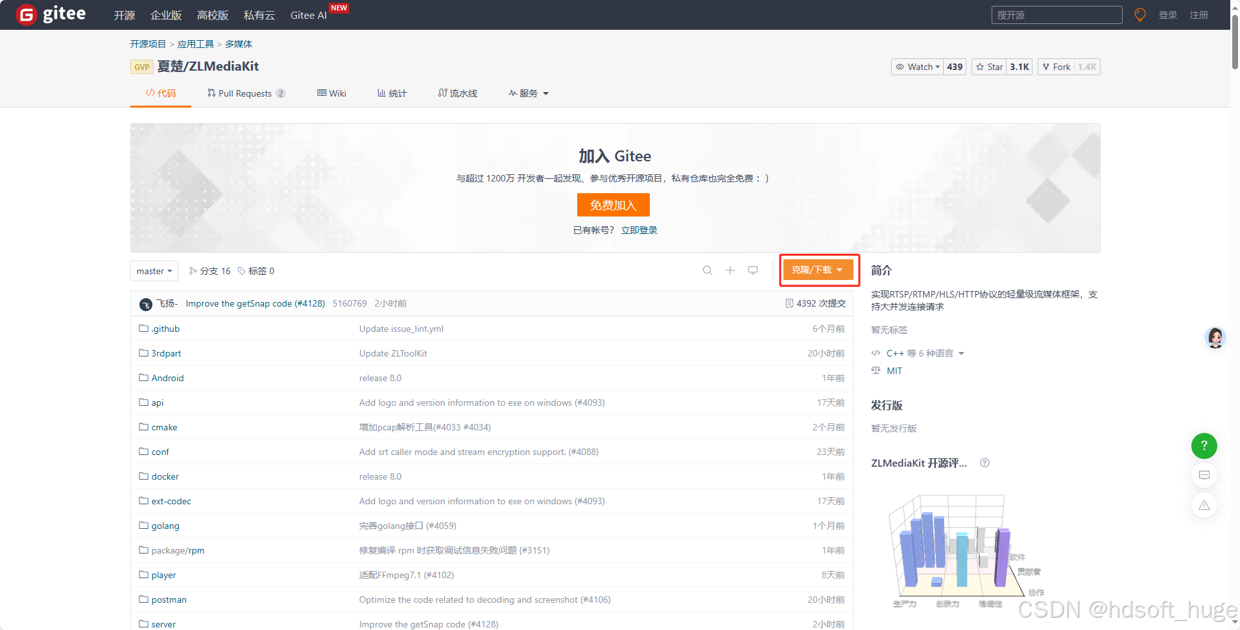Viewport: 1240px width, 630px height.
Task: Click the lightbulb icon in the header
Action: point(1139,15)
